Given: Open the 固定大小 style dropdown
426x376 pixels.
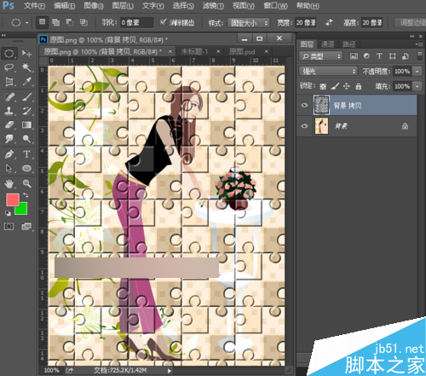Looking at the screenshot, I should (249, 23).
